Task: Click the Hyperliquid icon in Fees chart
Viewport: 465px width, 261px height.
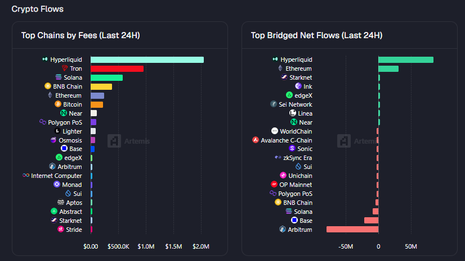Action: coord(45,59)
